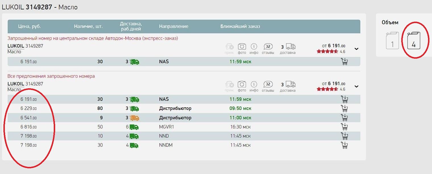Click the price 6 541.00
Image resolution: width=432 pixels, height=174 pixels.
pos(28,118)
